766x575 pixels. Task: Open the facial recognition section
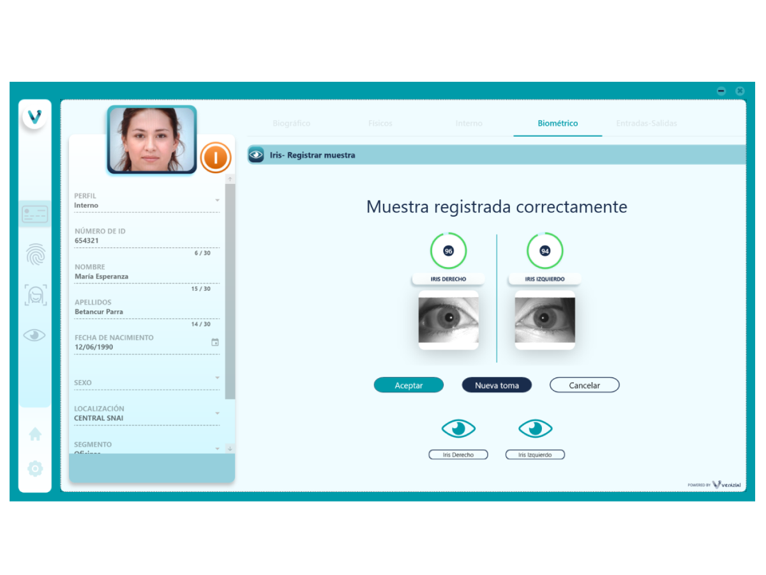[x=35, y=295]
